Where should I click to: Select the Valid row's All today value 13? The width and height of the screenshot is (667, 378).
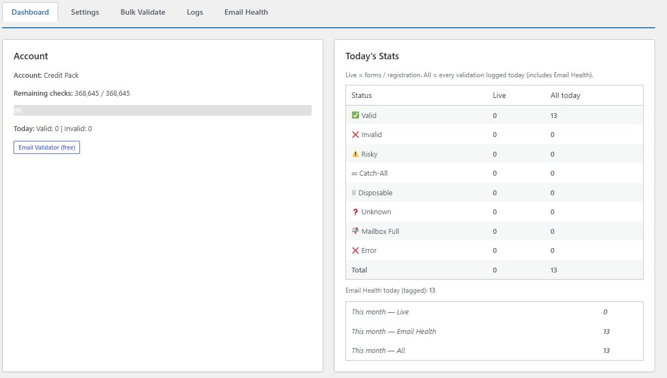tap(553, 115)
